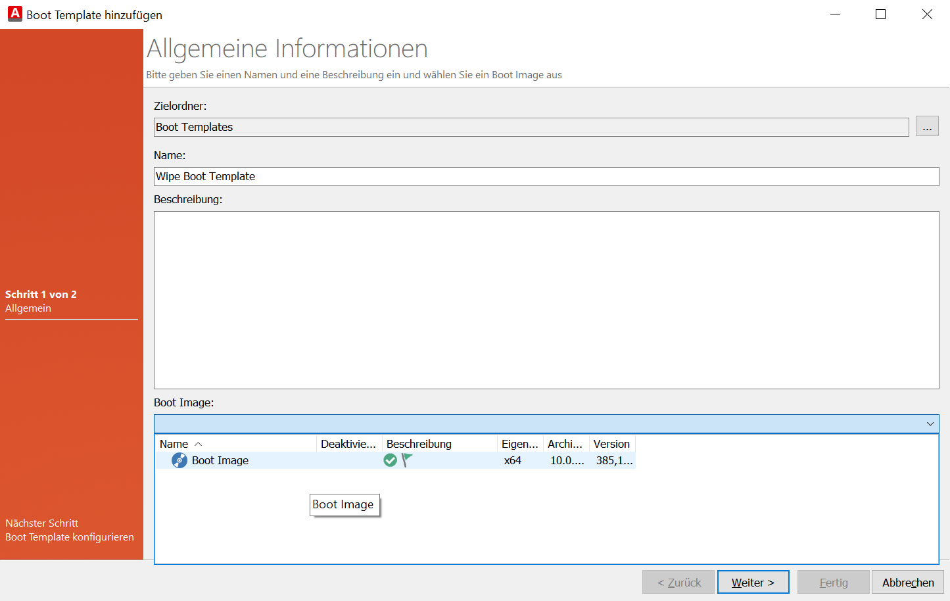950x601 pixels.
Task: Click the Deaktivie... column header
Action: 348,444
